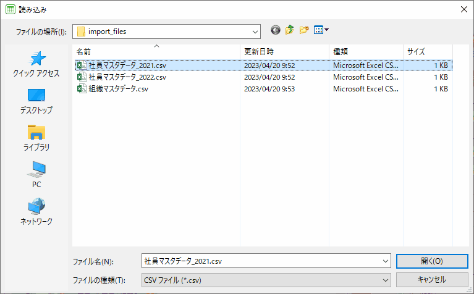
Task: Sort by the 種類 column header
Action: (366, 52)
